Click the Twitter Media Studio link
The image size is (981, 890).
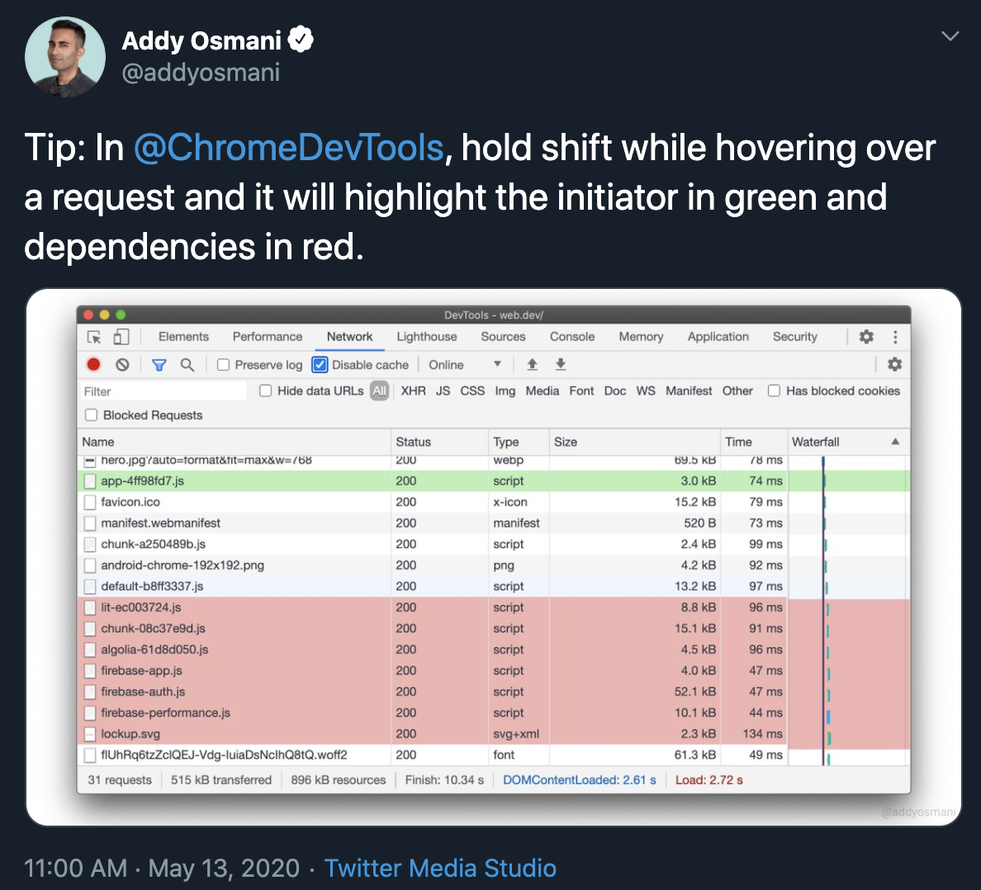point(440,868)
